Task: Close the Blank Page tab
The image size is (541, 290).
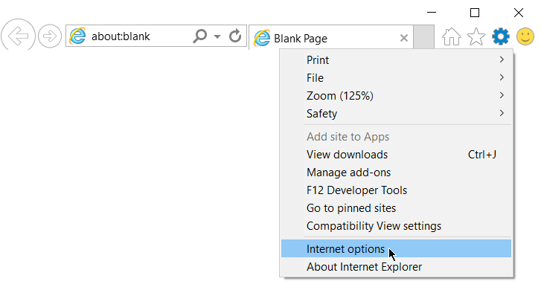Action: tap(403, 38)
